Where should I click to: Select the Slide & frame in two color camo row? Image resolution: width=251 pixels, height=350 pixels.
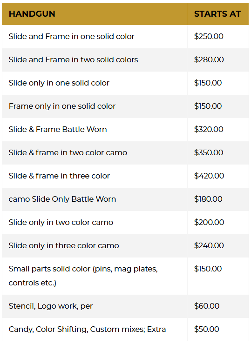pos(125,152)
